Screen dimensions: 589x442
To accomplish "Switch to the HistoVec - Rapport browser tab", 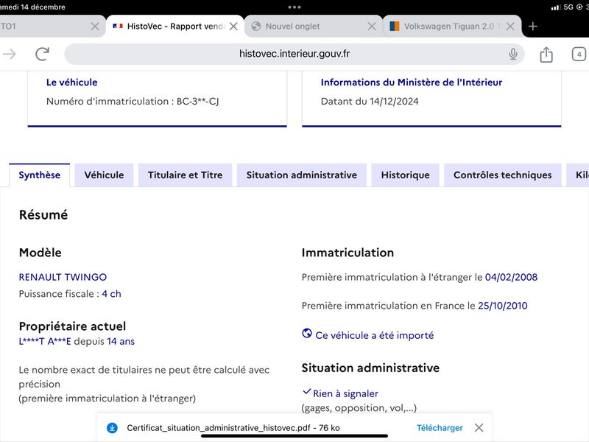I will [x=175, y=27].
